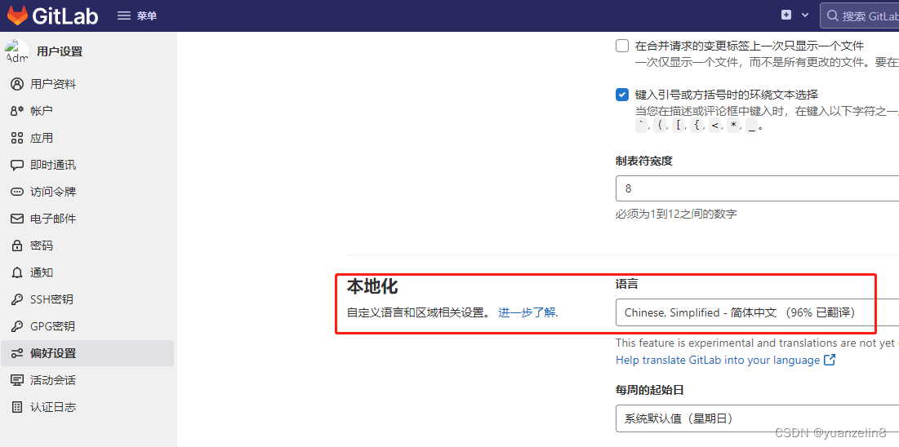Click the 即时通讯 chat bubble icon
This screenshot has height=447, width=899.
[x=17, y=165]
